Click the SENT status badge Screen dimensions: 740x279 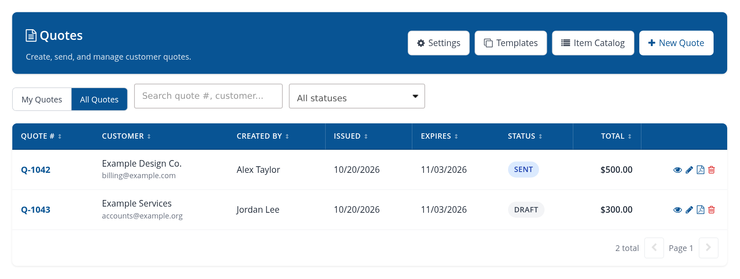click(x=523, y=170)
